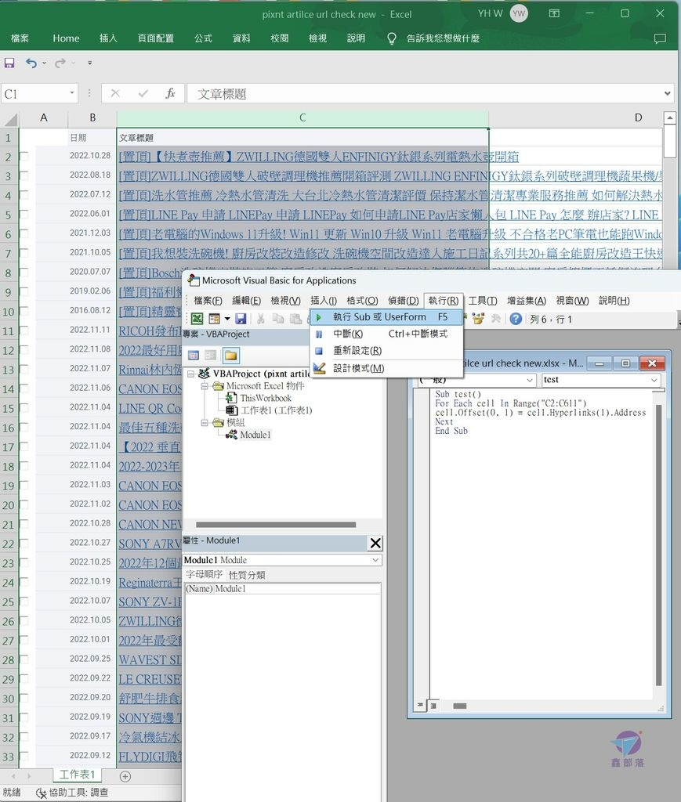This screenshot has height=802, width=681.
Task: Tick the checkbox in row 12
Action: pyautogui.click(x=24, y=350)
